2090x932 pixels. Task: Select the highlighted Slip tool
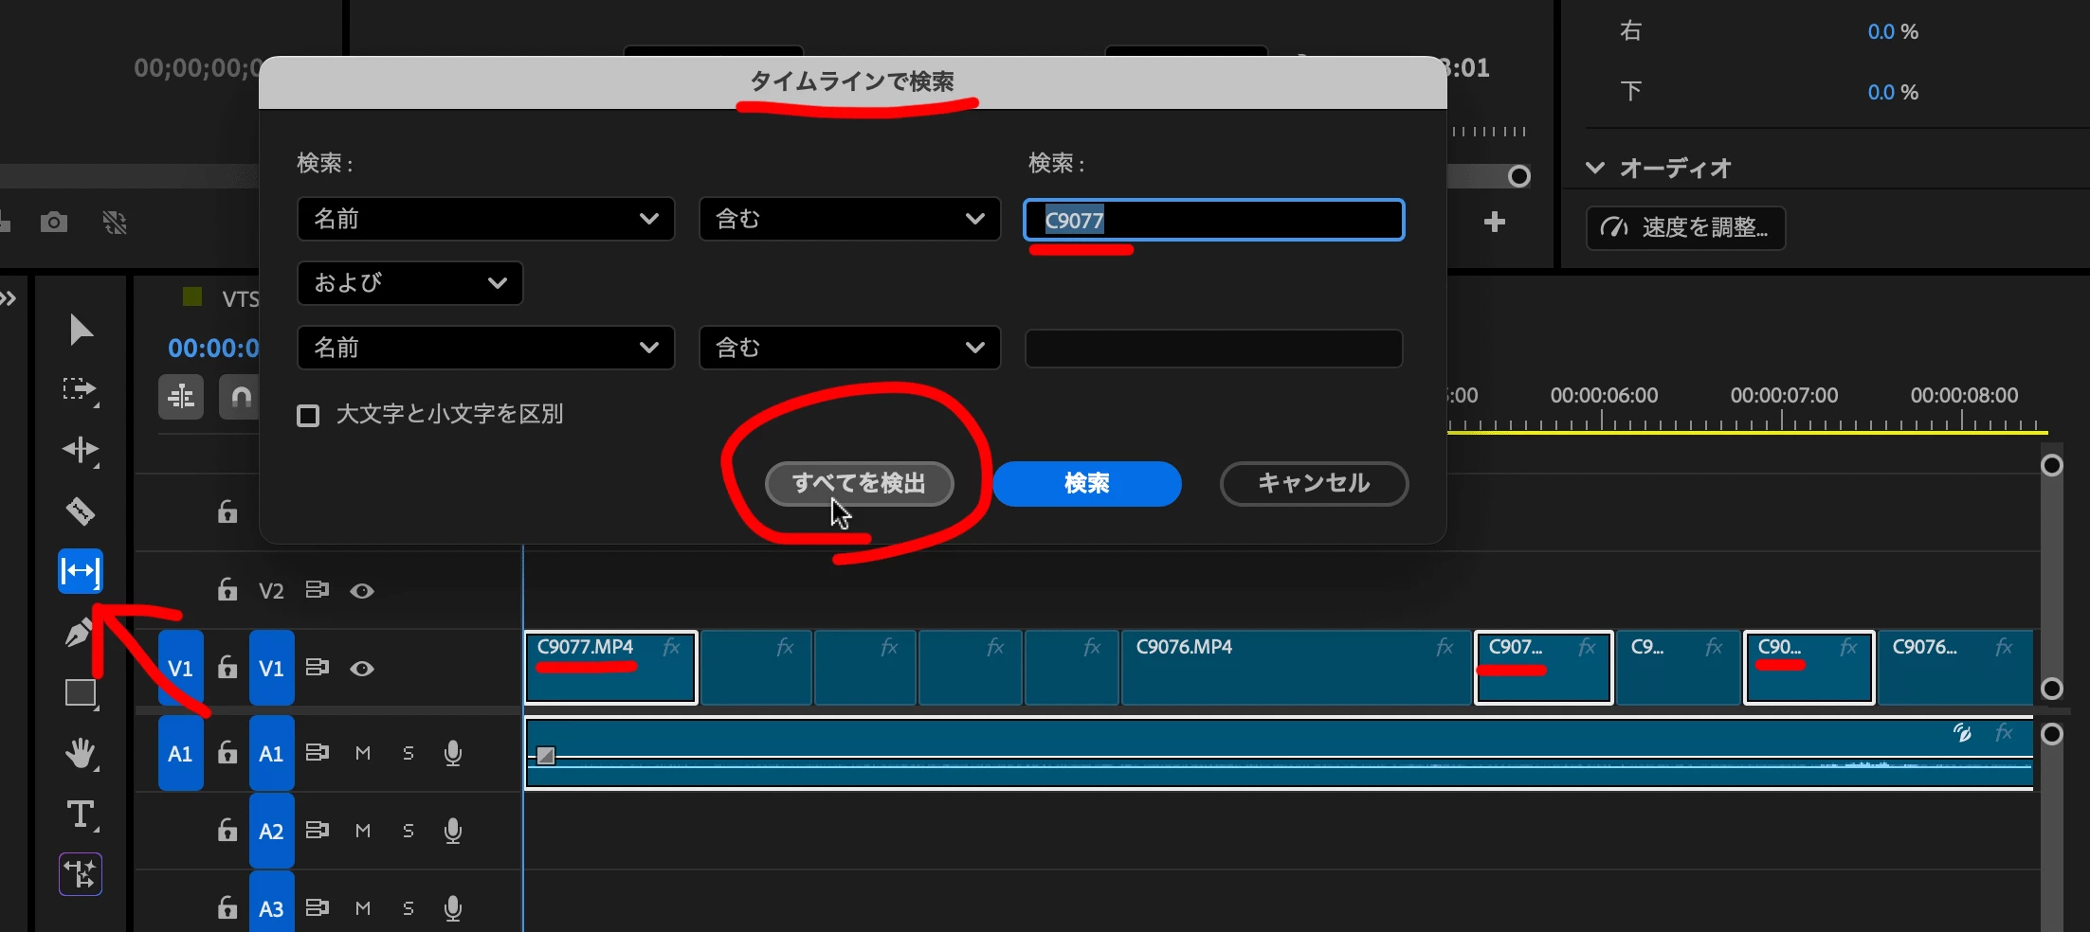pyautogui.click(x=81, y=571)
